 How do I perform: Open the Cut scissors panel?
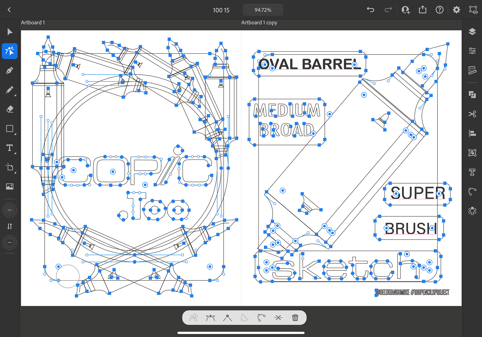coord(472,114)
